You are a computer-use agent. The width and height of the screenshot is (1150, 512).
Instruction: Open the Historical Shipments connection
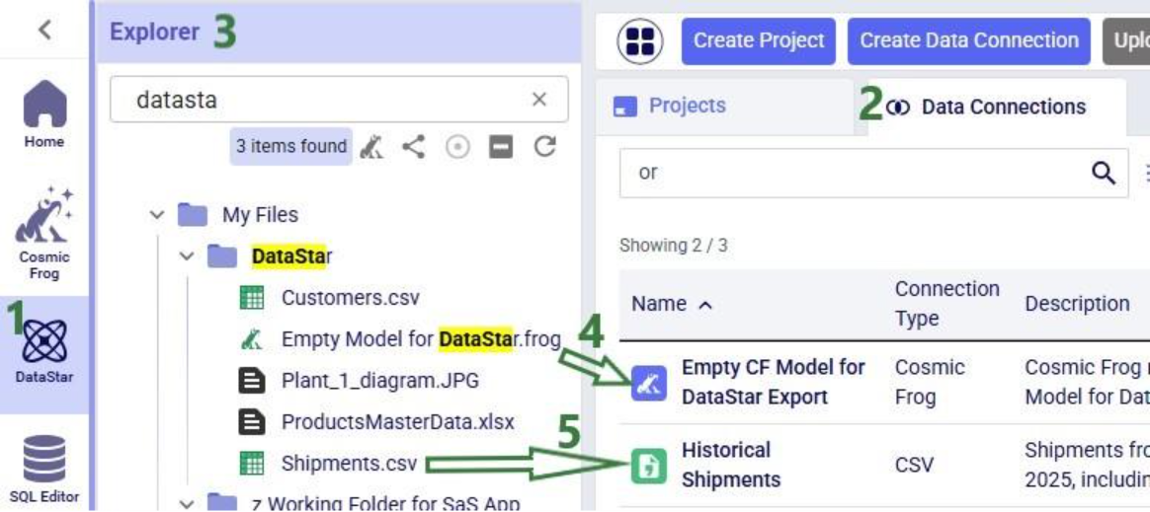coord(731,465)
